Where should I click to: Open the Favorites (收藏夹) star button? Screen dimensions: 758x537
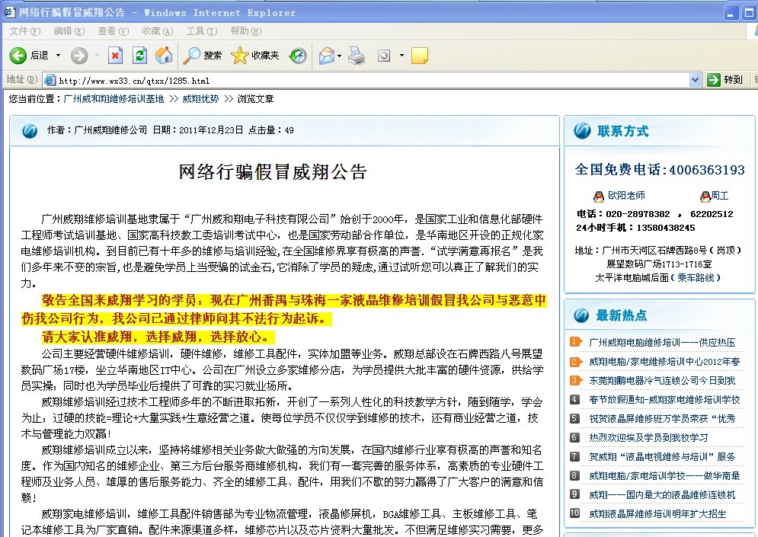255,56
